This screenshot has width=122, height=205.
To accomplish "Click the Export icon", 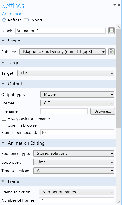I will (x=26, y=20).
